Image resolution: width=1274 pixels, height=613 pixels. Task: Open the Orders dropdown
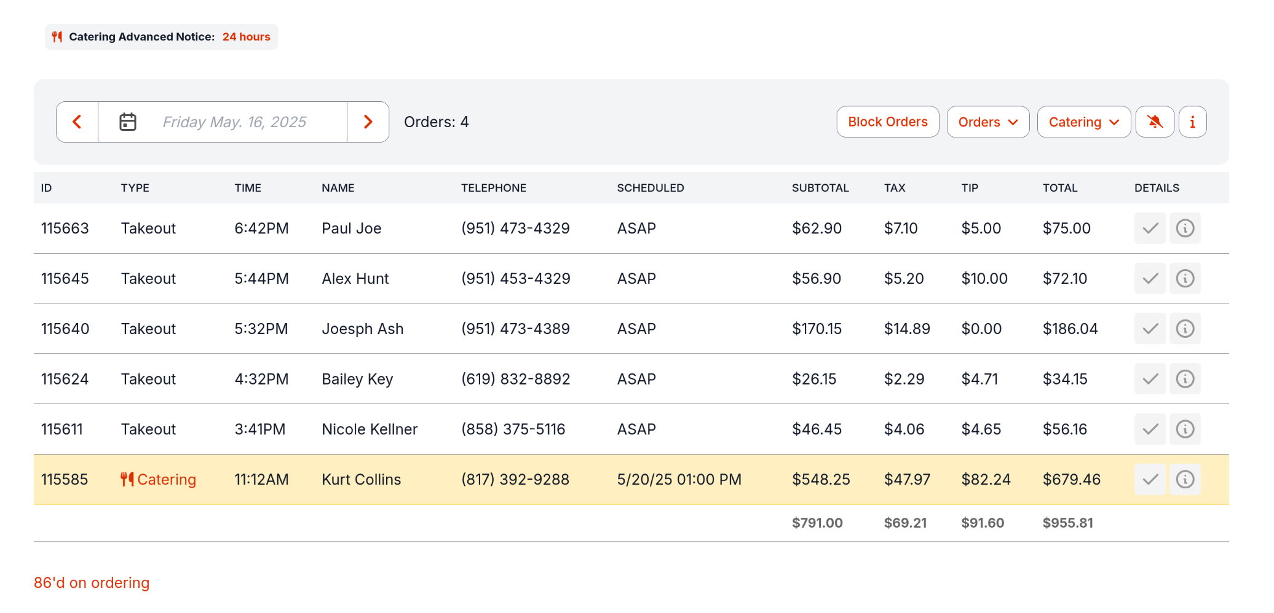(x=987, y=122)
